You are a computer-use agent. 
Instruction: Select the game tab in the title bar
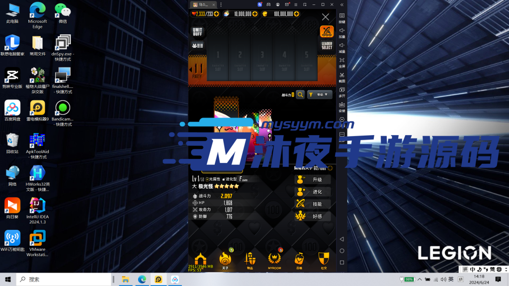tap(204, 4)
